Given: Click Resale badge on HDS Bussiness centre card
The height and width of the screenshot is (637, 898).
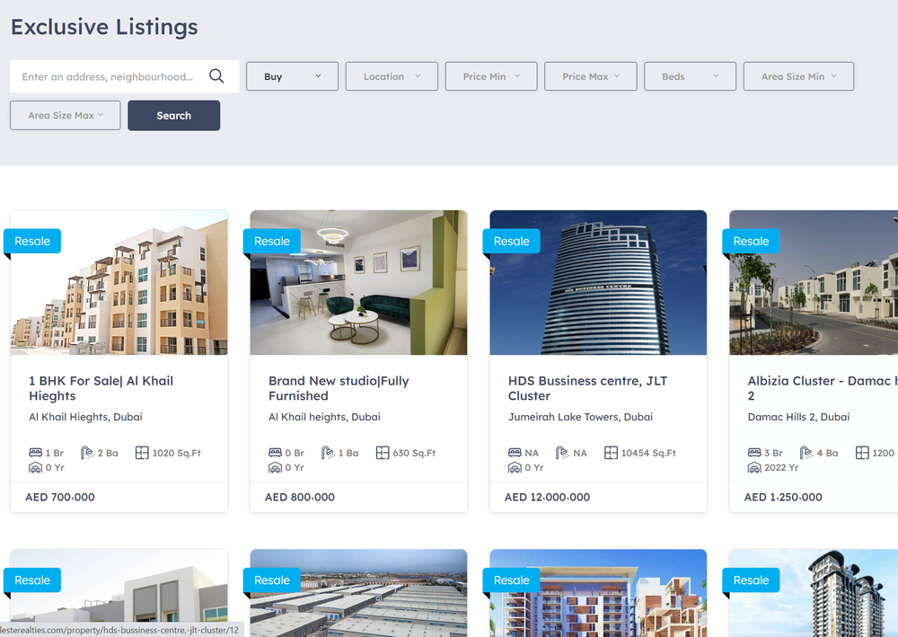Looking at the screenshot, I should (512, 241).
